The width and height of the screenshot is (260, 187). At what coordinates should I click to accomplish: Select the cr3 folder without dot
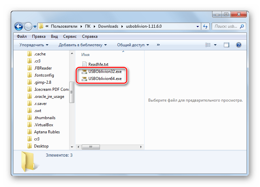point(37,139)
